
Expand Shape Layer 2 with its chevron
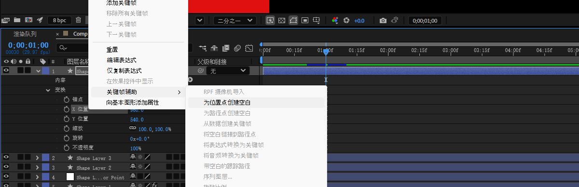38,168
